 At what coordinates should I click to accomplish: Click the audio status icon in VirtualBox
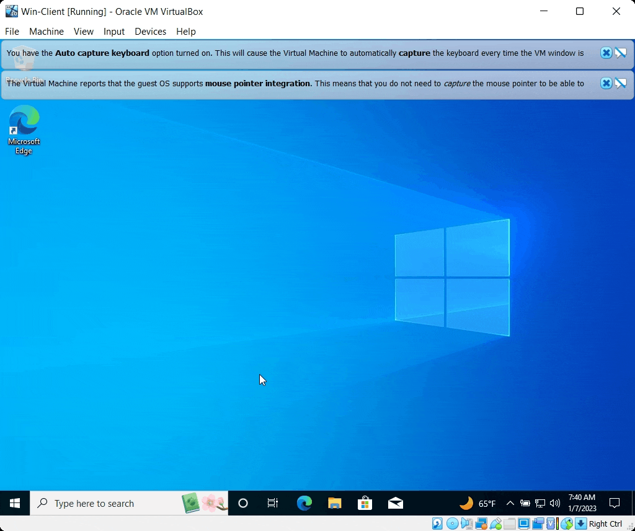[467, 524]
